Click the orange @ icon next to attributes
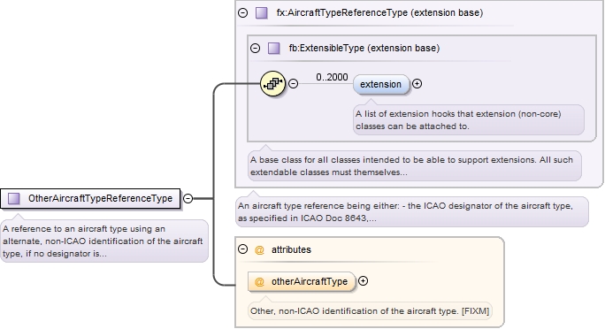 coord(259,250)
